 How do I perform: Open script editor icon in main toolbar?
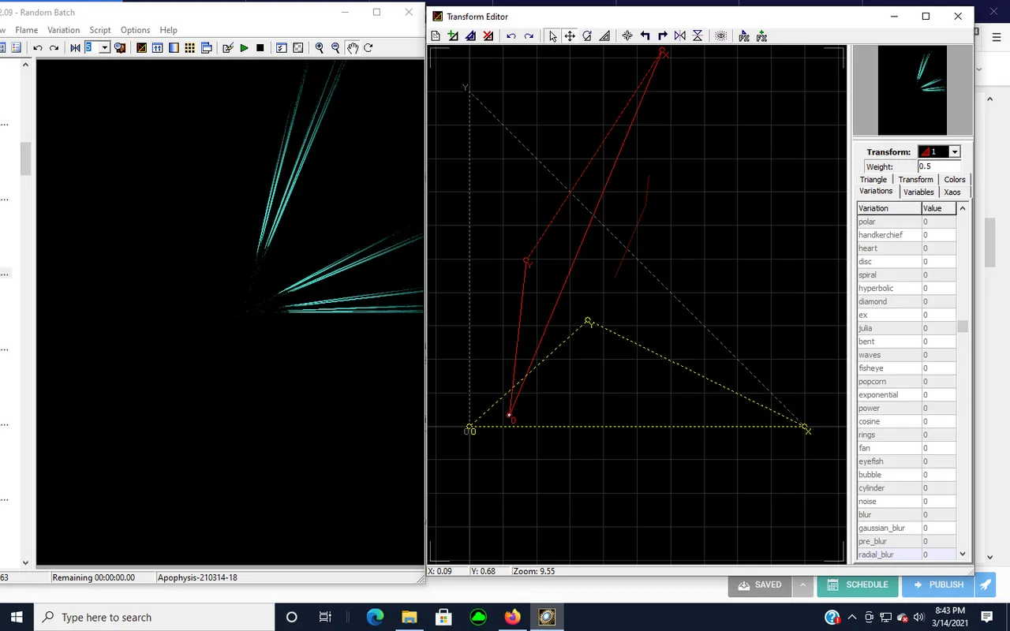[x=228, y=48]
